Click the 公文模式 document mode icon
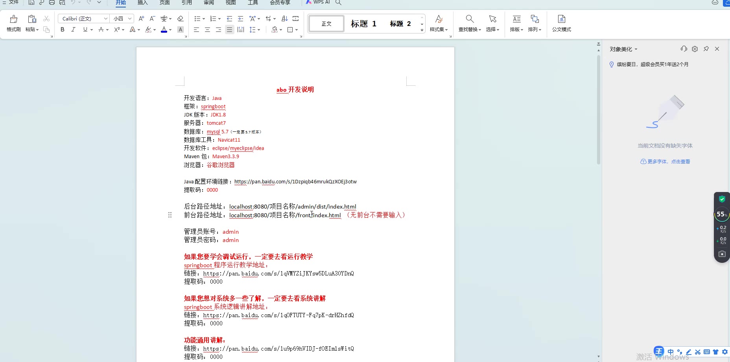 coord(561,23)
